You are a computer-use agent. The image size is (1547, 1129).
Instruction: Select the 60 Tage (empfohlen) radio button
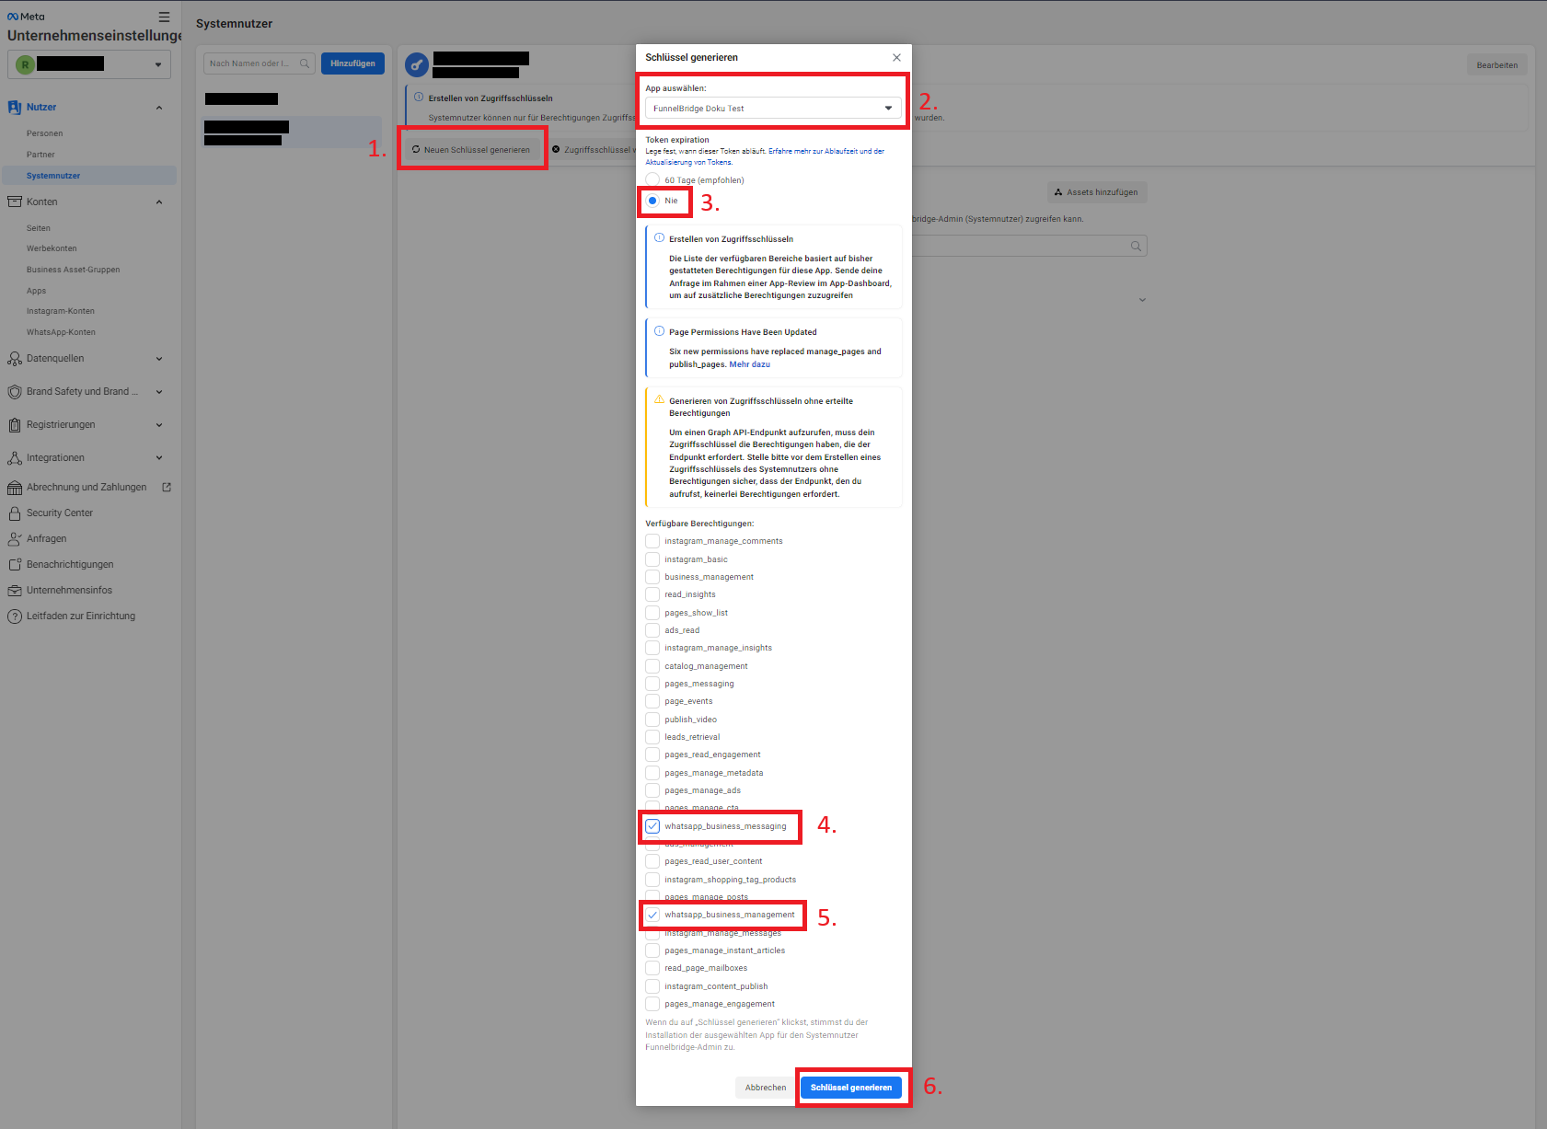(x=652, y=179)
